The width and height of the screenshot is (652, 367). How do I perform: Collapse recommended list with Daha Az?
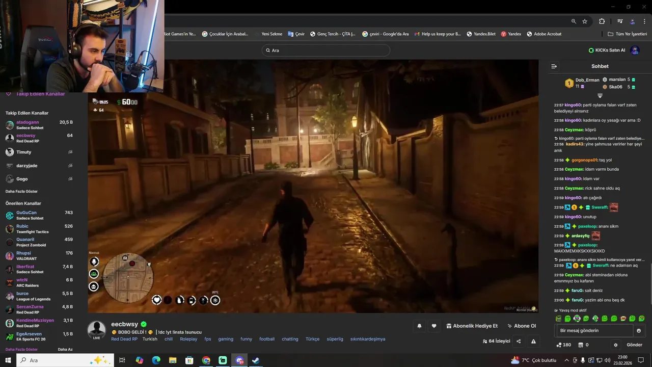coord(65,350)
